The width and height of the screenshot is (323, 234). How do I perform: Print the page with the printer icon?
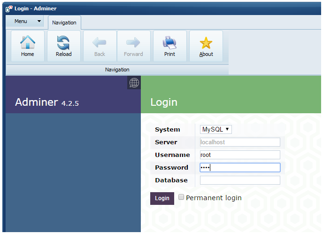click(170, 46)
